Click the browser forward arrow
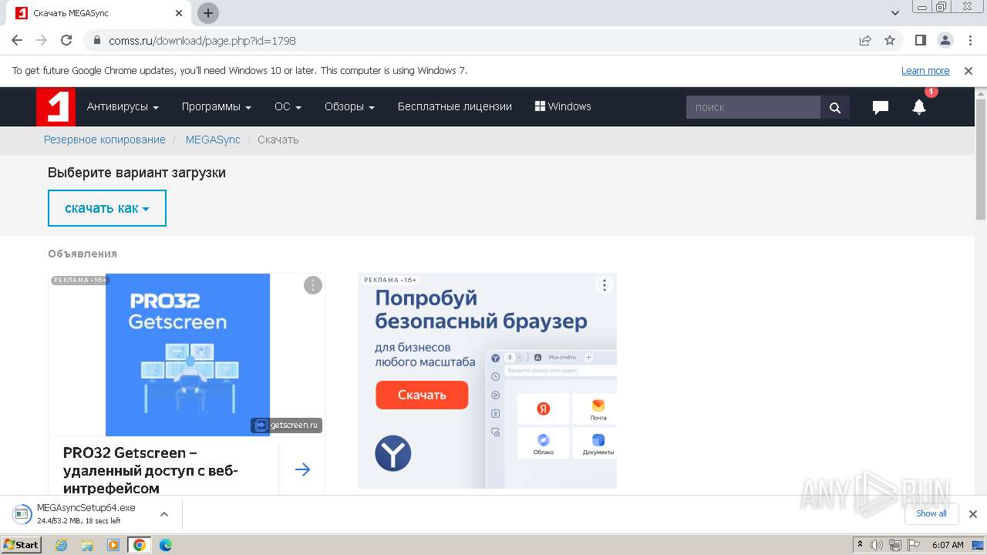 [x=42, y=40]
